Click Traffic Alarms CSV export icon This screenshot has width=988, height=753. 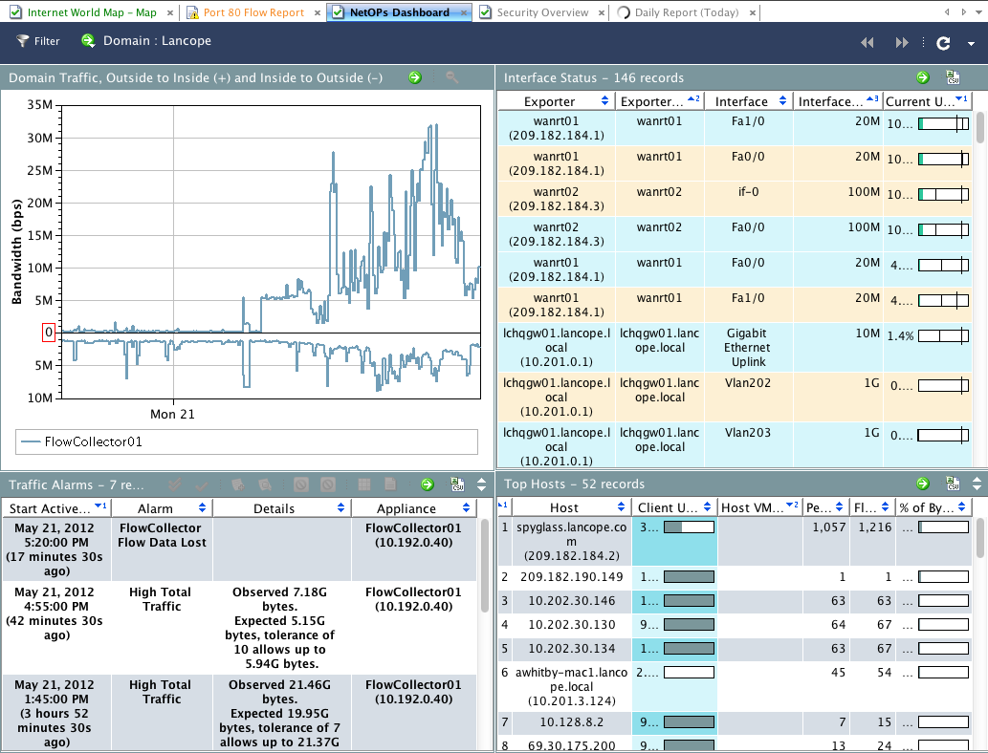coord(458,484)
